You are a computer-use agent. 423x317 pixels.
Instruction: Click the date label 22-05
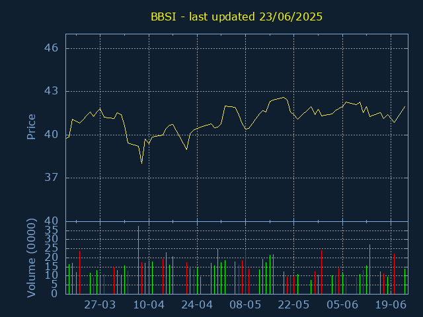[293, 305]
